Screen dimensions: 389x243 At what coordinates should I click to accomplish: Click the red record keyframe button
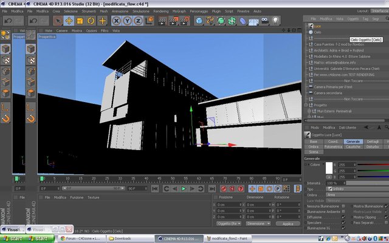pos(224,189)
